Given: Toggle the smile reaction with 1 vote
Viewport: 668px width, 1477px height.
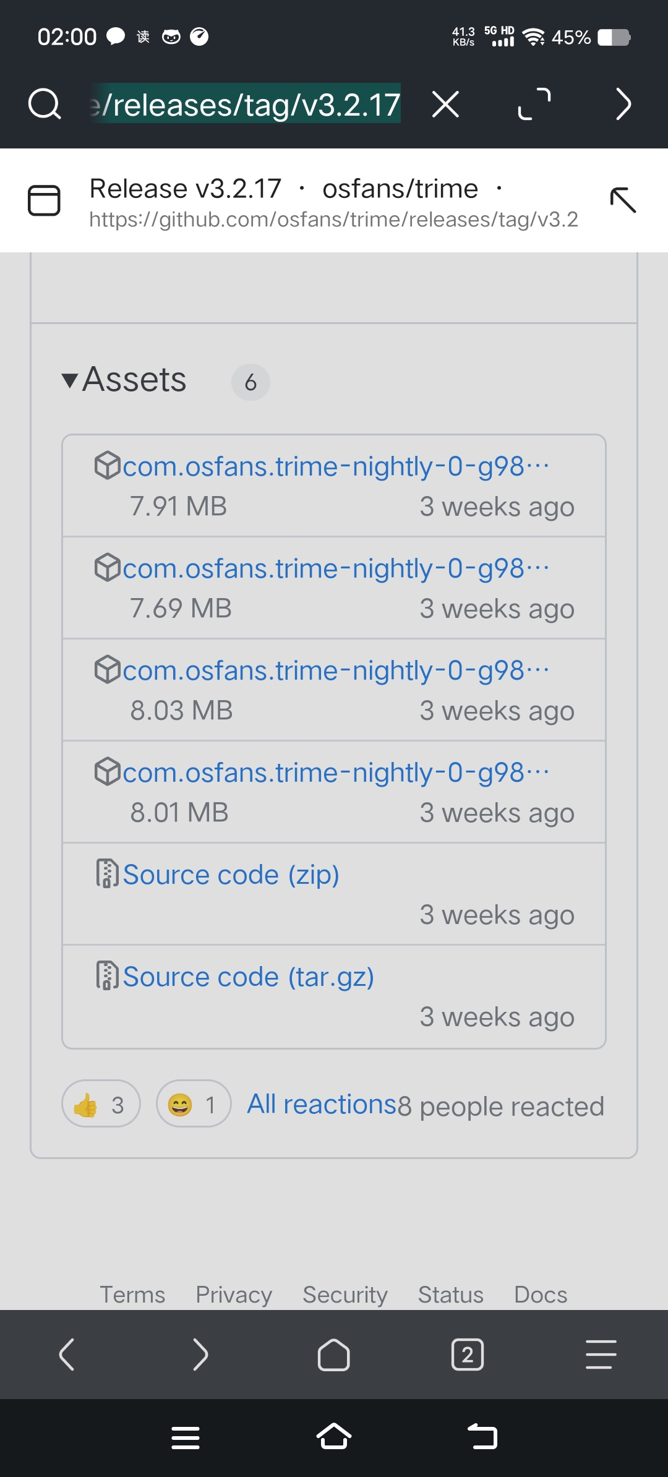Looking at the screenshot, I should (x=194, y=1104).
